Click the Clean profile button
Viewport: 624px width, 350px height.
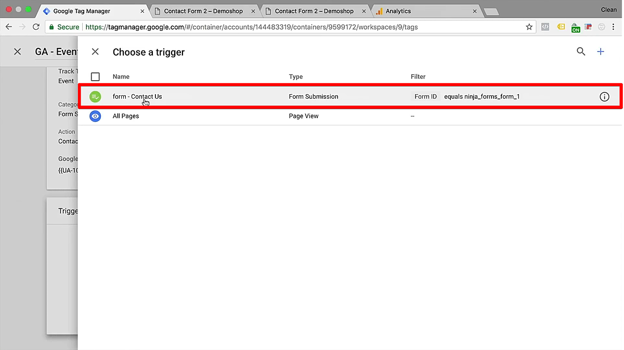tap(609, 10)
